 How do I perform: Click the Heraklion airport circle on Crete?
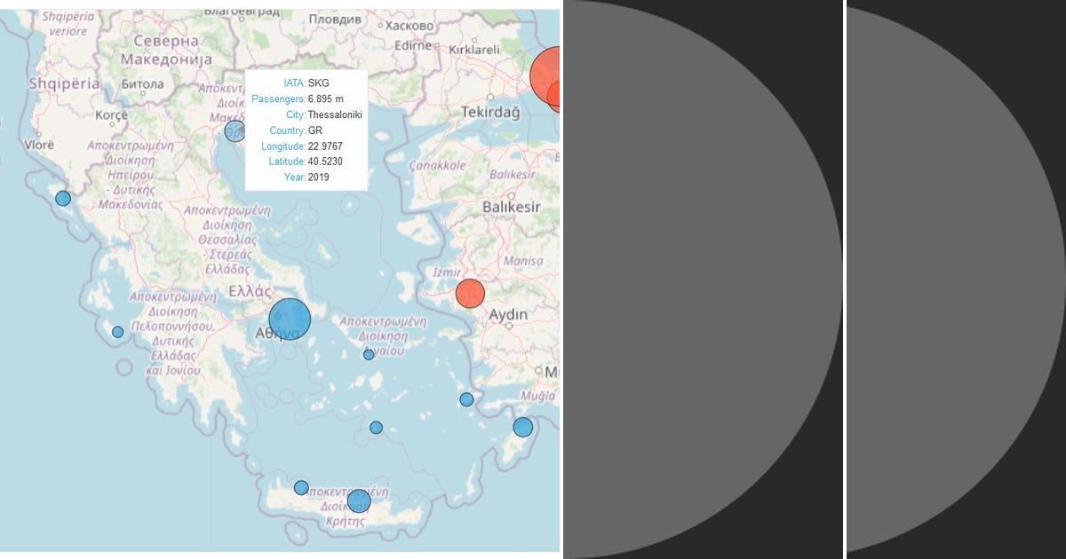(x=358, y=501)
